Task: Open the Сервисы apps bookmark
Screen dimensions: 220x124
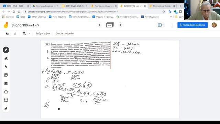Action: pos(8,17)
